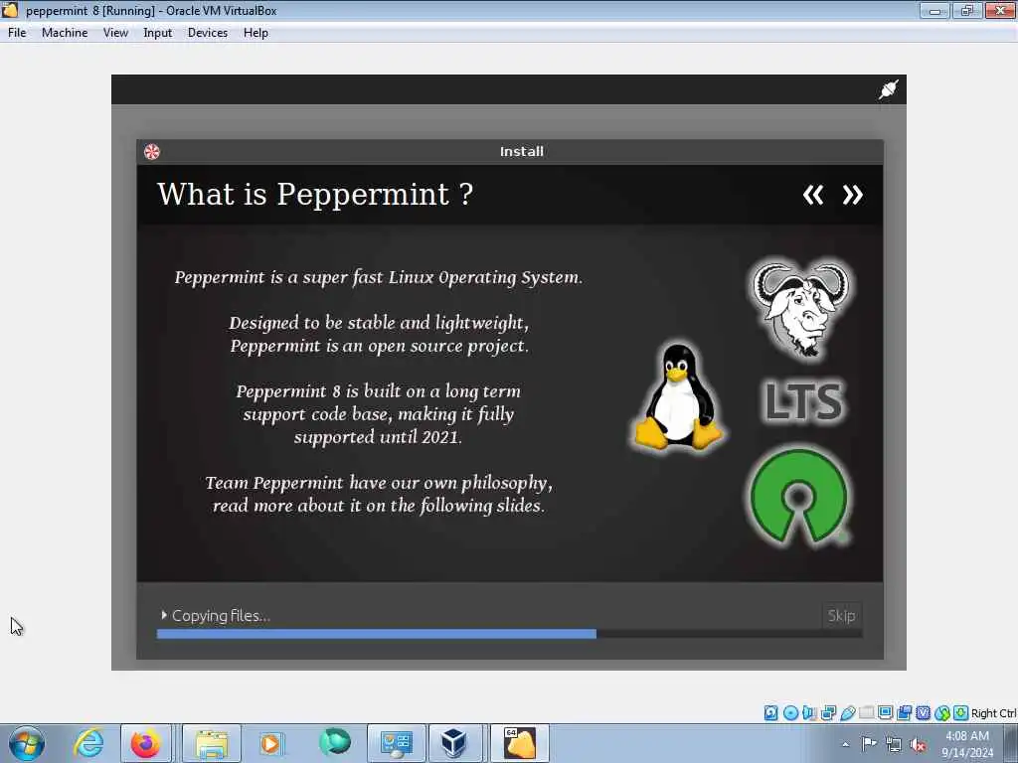Open the Input menu

(x=158, y=33)
